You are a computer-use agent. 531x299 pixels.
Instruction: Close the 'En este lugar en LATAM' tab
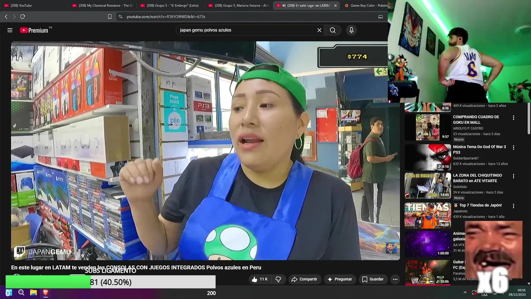[x=335, y=5]
